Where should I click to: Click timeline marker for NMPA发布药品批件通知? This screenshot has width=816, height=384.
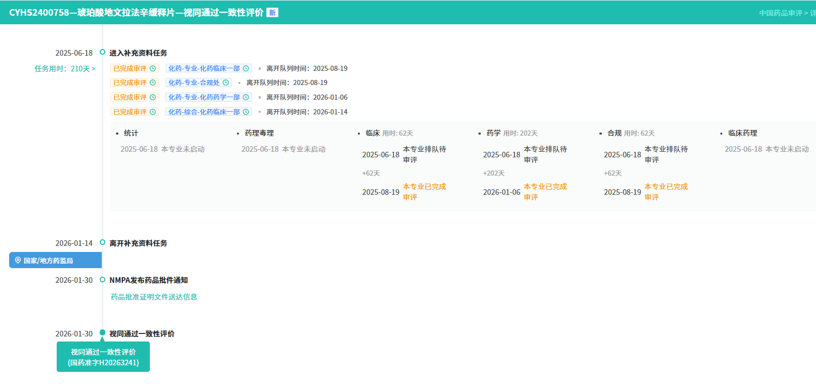coord(102,280)
